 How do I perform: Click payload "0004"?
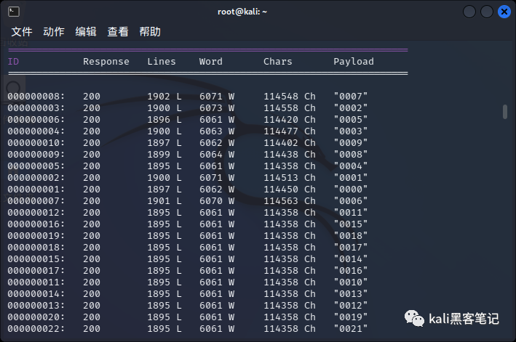pyautogui.click(x=351, y=166)
